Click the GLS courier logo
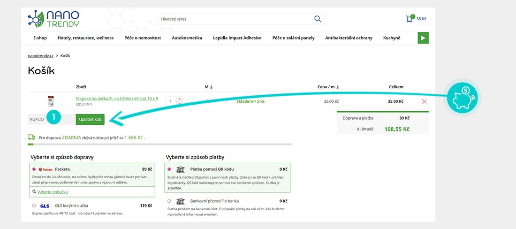This screenshot has height=229, width=516. tap(45, 206)
